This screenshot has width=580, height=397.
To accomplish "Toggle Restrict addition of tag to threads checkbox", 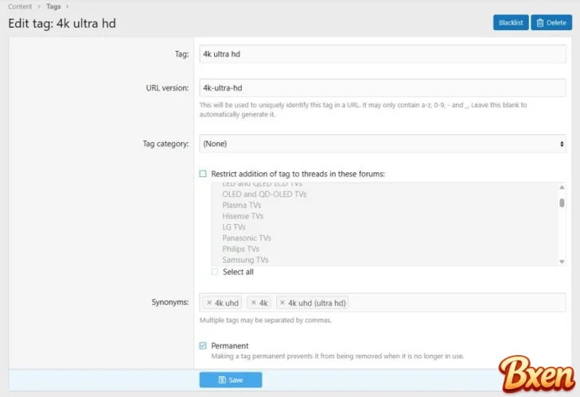I will (x=203, y=174).
